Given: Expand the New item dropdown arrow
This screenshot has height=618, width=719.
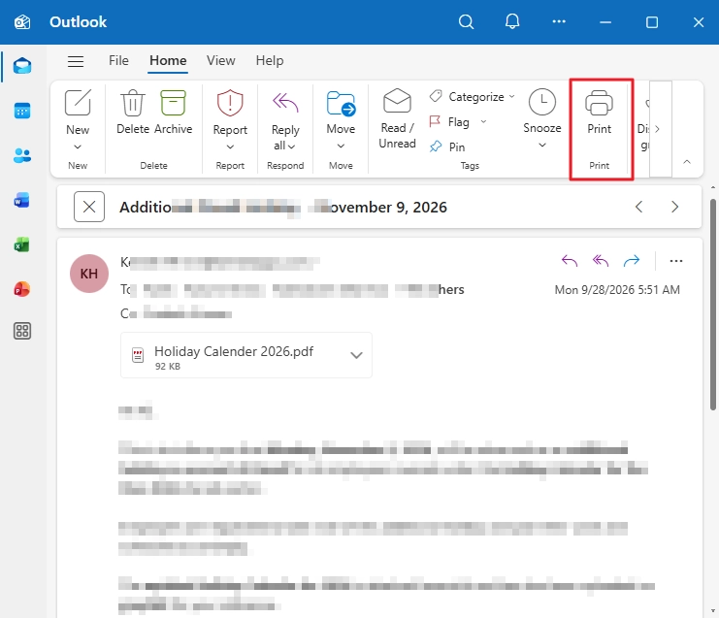Looking at the screenshot, I should coord(78,146).
